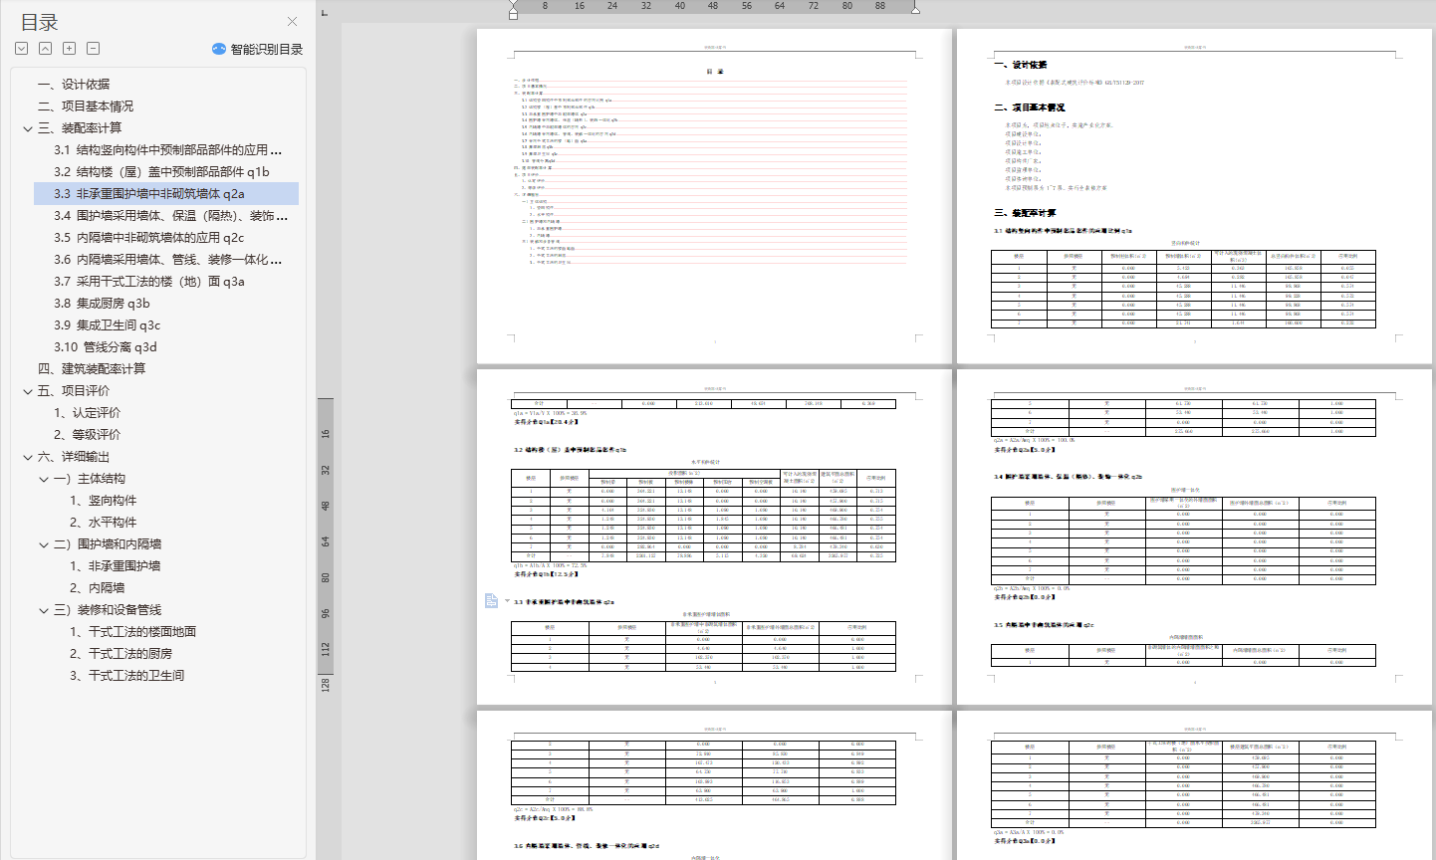Image resolution: width=1436 pixels, height=860 pixels.
Task: Jump to 一、设计依据 in outline
Action: (74, 85)
